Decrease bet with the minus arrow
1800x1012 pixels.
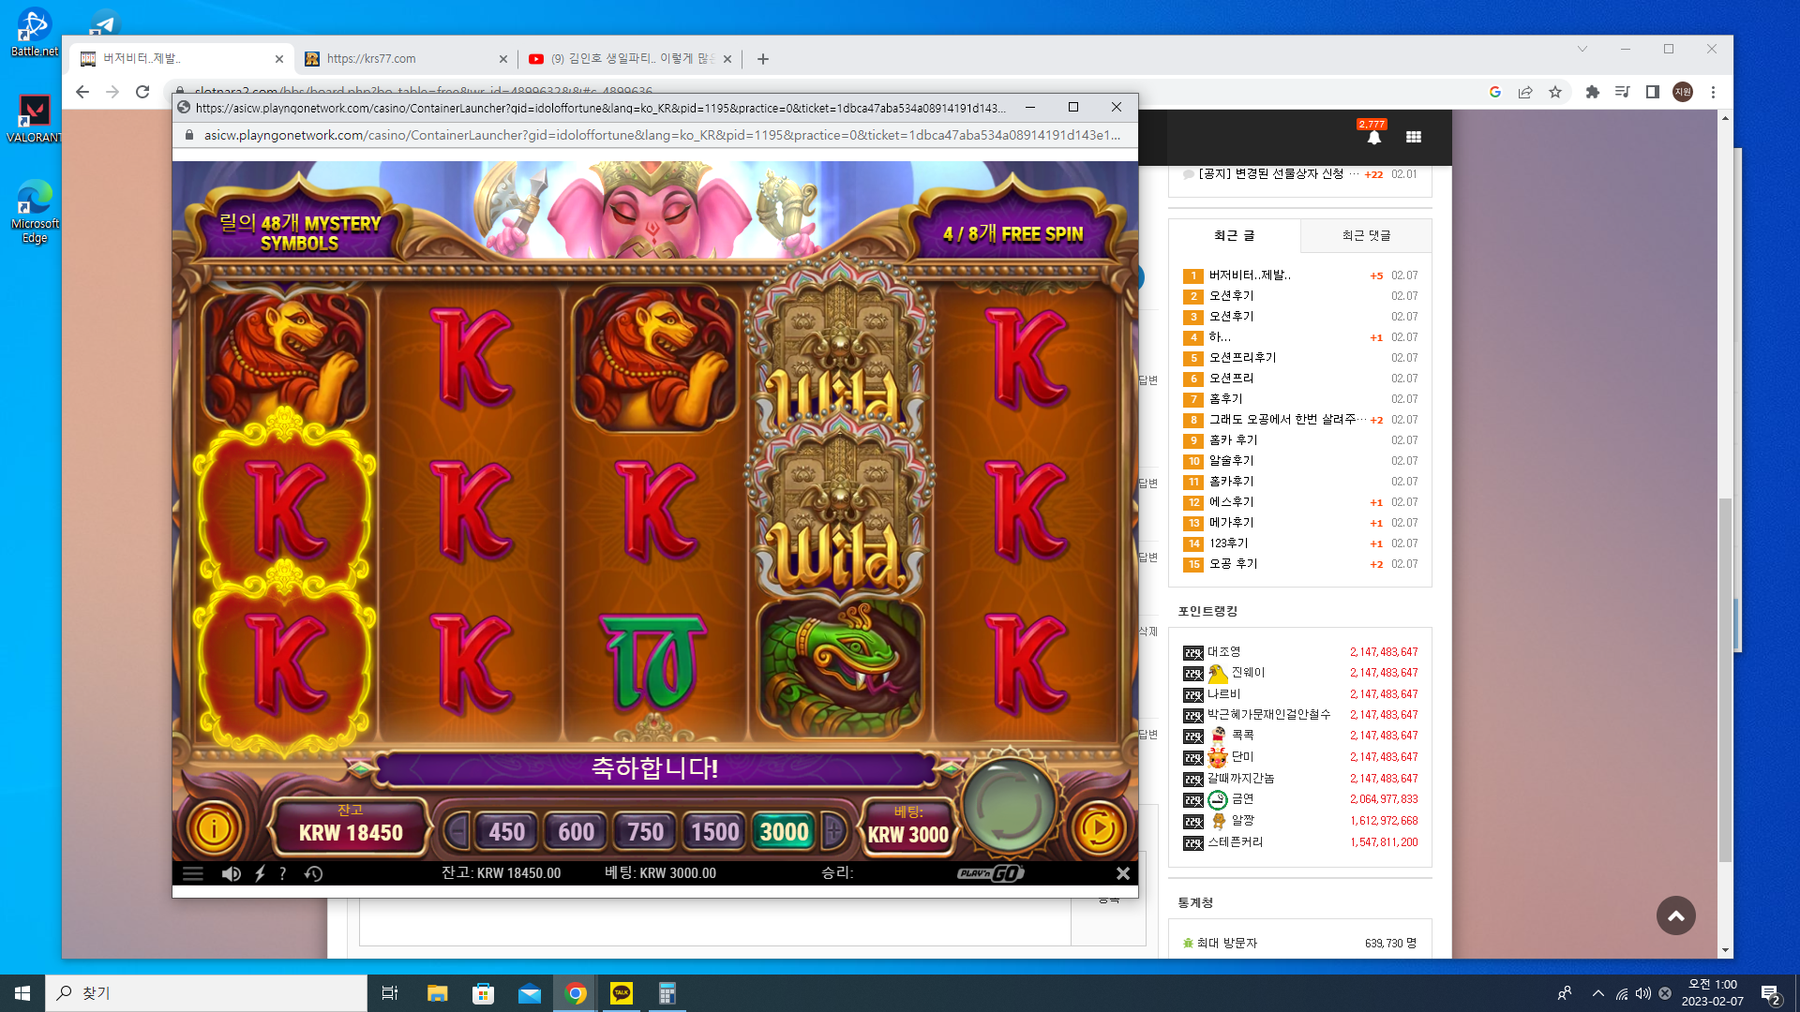(457, 831)
